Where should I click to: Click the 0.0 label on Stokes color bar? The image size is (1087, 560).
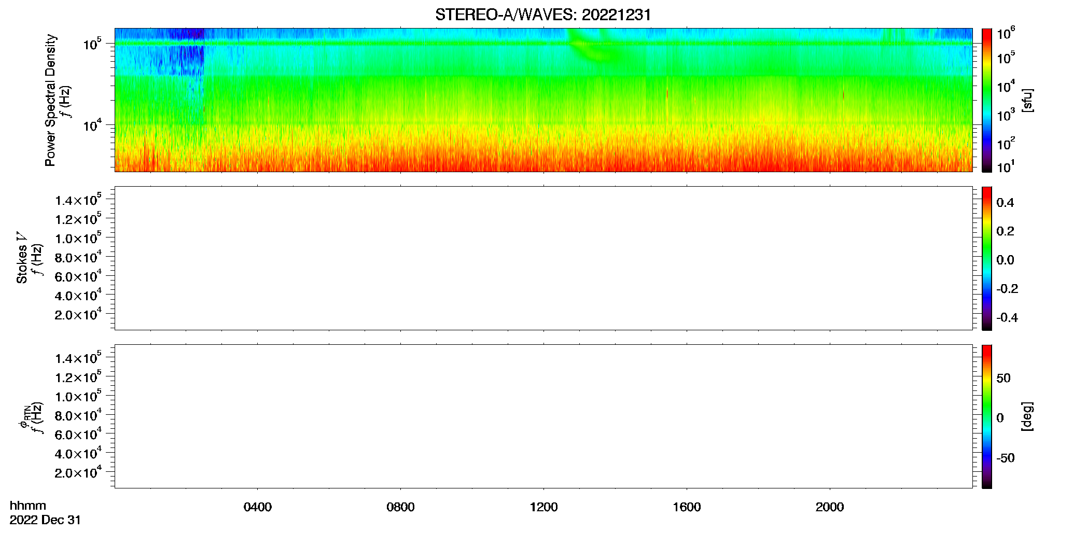pyautogui.click(x=1005, y=260)
